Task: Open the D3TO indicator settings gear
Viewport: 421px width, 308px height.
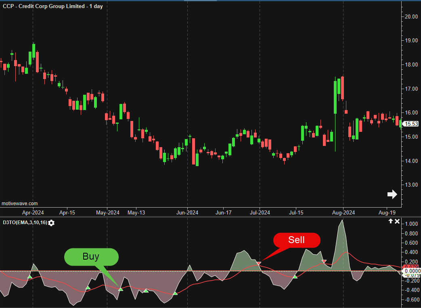Action: tap(51, 223)
